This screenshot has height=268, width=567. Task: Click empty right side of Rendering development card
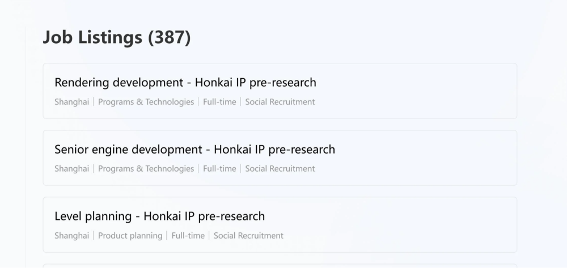[442, 91]
